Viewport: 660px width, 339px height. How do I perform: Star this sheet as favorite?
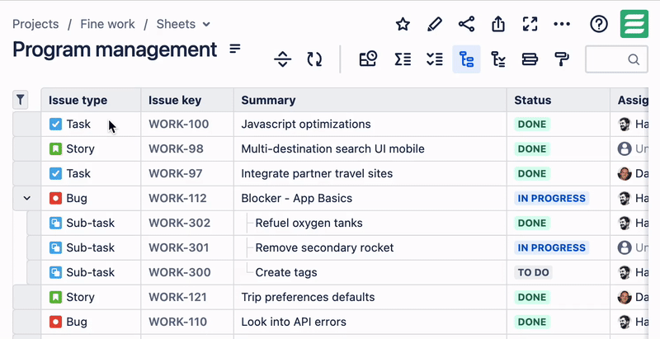tap(403, 24)
